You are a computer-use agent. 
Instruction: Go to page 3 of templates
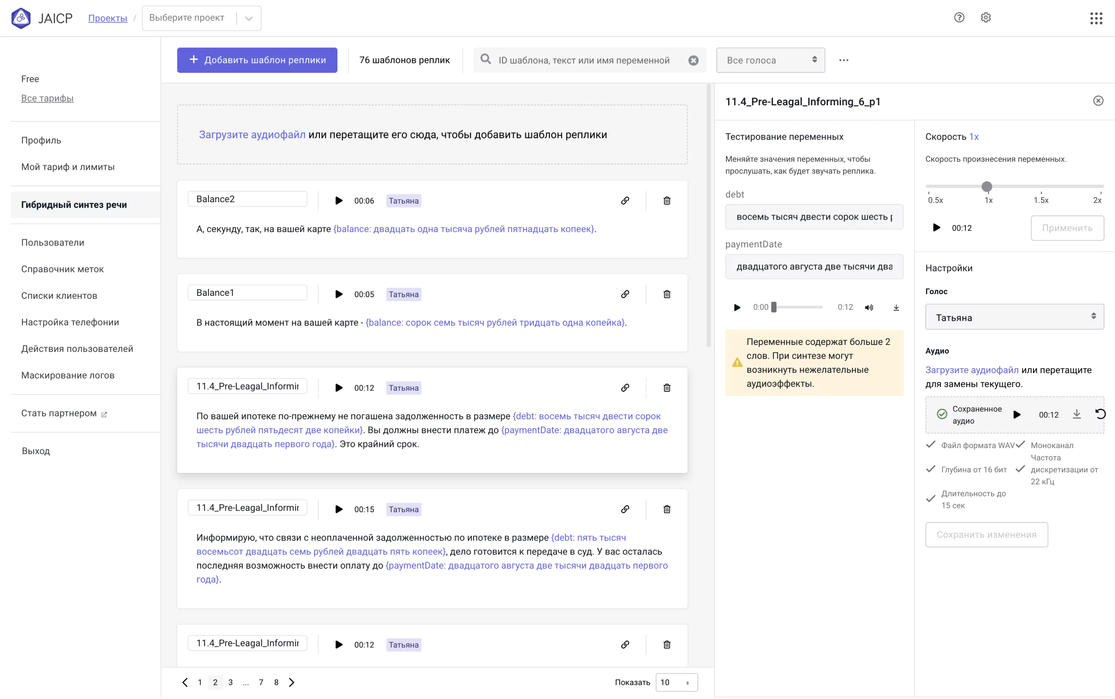tap(230, 682)
